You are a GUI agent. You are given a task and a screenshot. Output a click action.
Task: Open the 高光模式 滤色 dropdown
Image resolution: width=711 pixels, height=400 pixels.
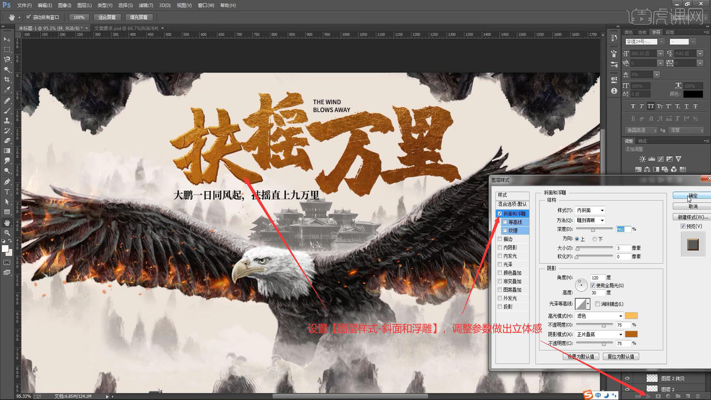(600, 316)
